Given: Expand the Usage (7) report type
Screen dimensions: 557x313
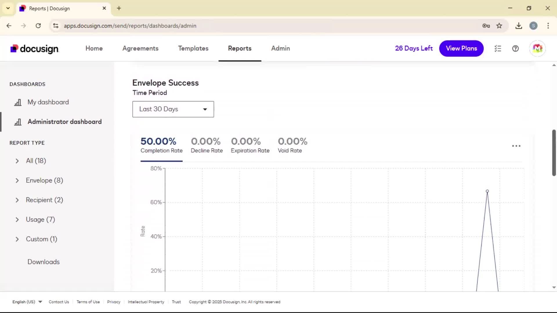Looking at the screenshot, I should [x=17, y=220].
